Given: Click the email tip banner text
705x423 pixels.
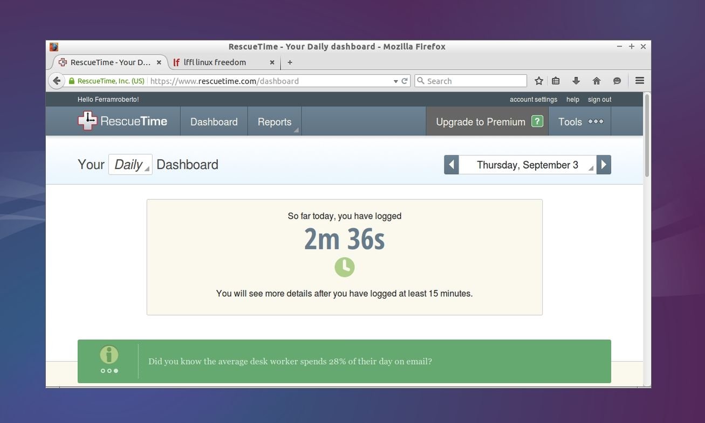Looking at the screenshot, I should click(x=290, y=362).
